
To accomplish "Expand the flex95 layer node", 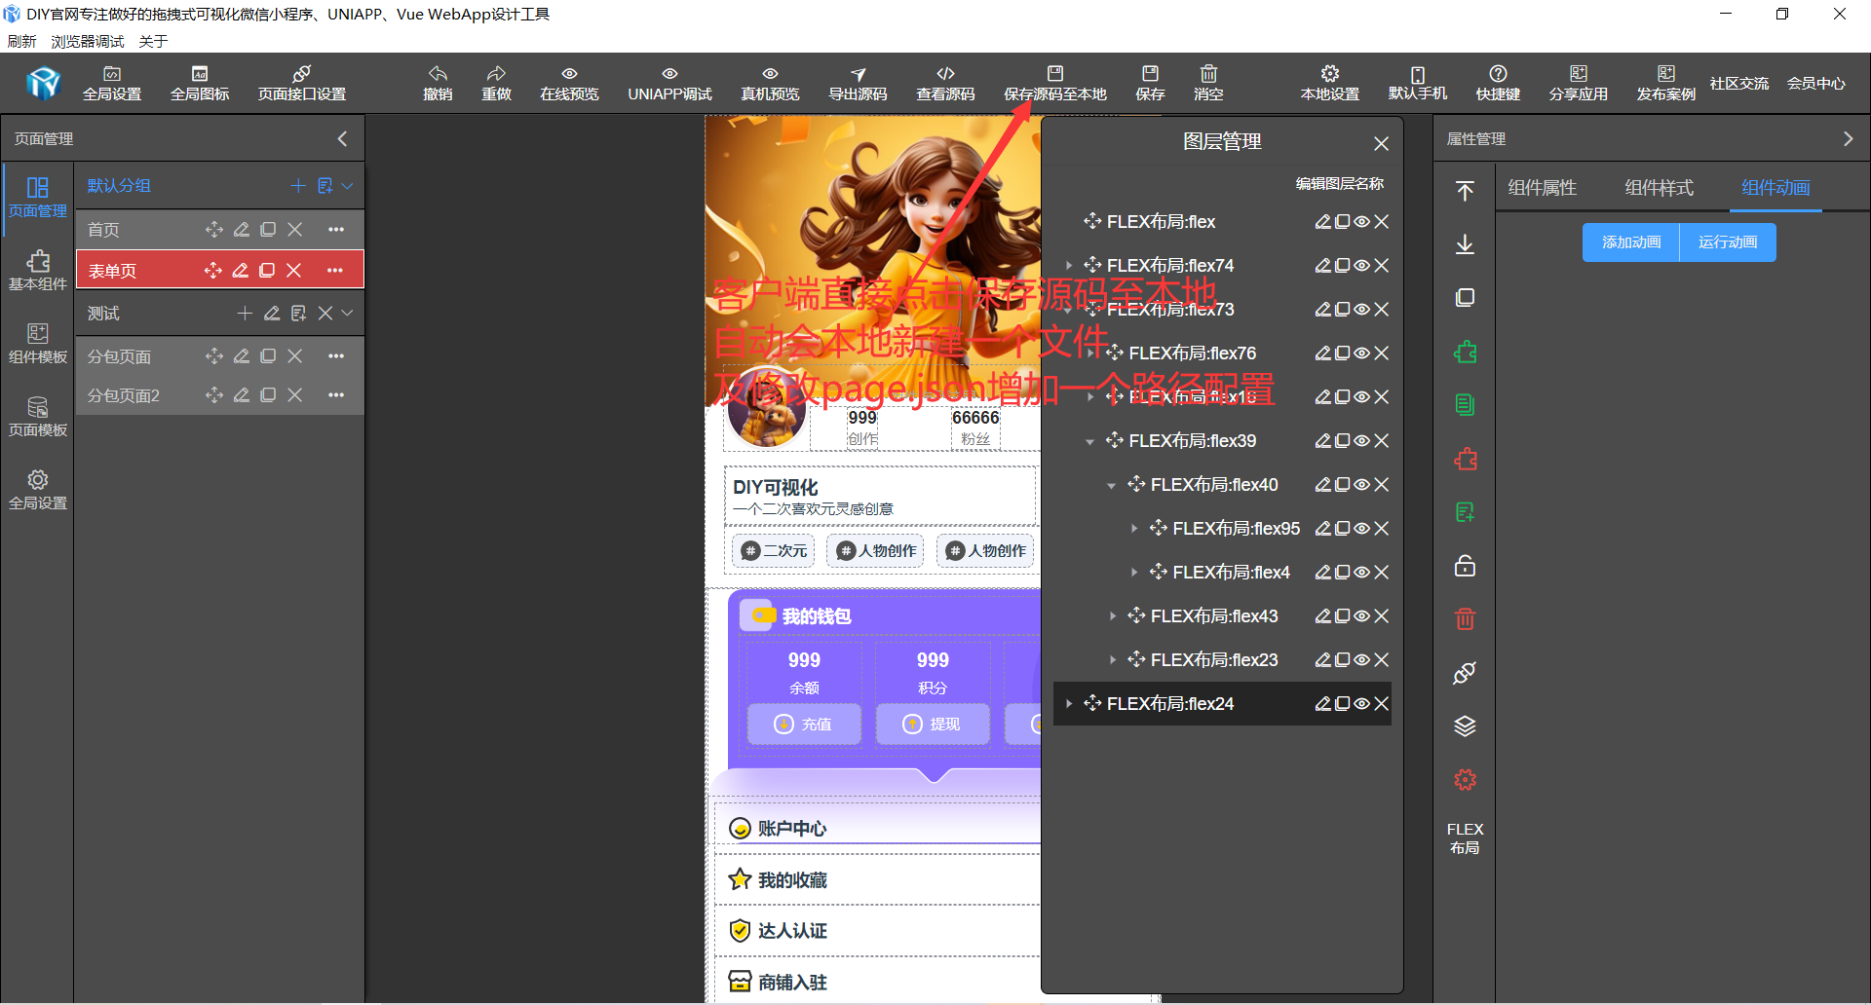I will point(1134,528).
